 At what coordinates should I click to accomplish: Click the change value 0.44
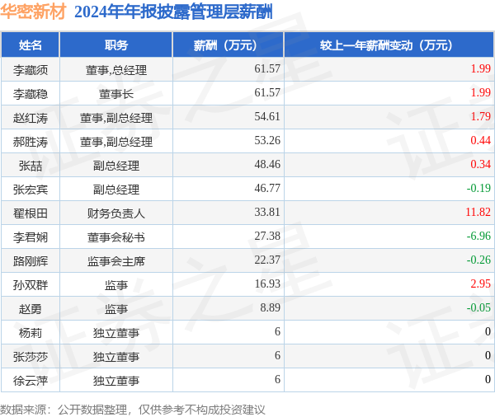point(480,140)
